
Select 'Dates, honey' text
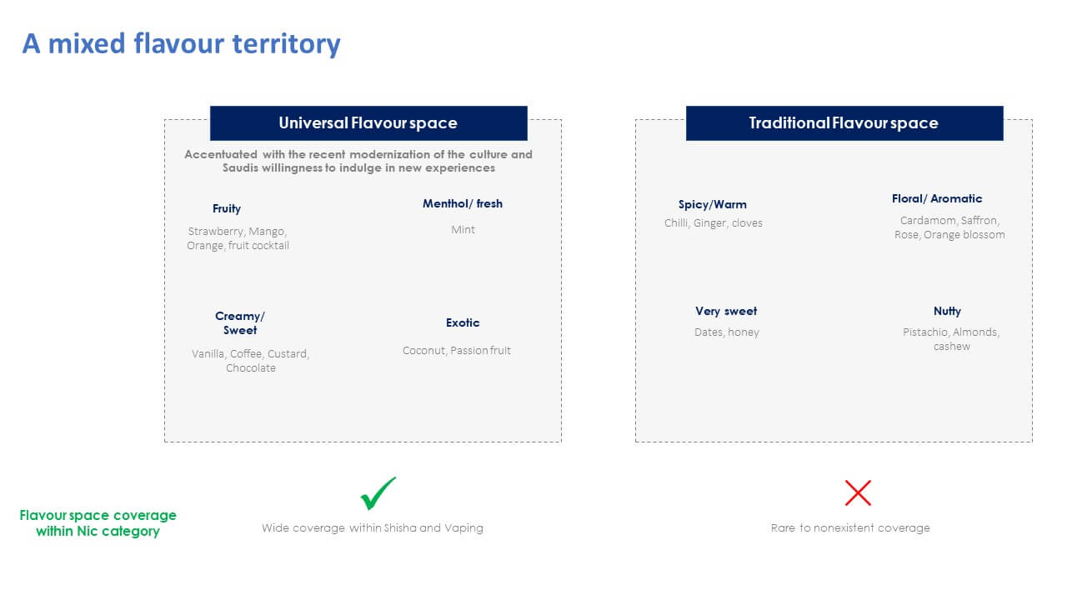(x=727, y=332)
